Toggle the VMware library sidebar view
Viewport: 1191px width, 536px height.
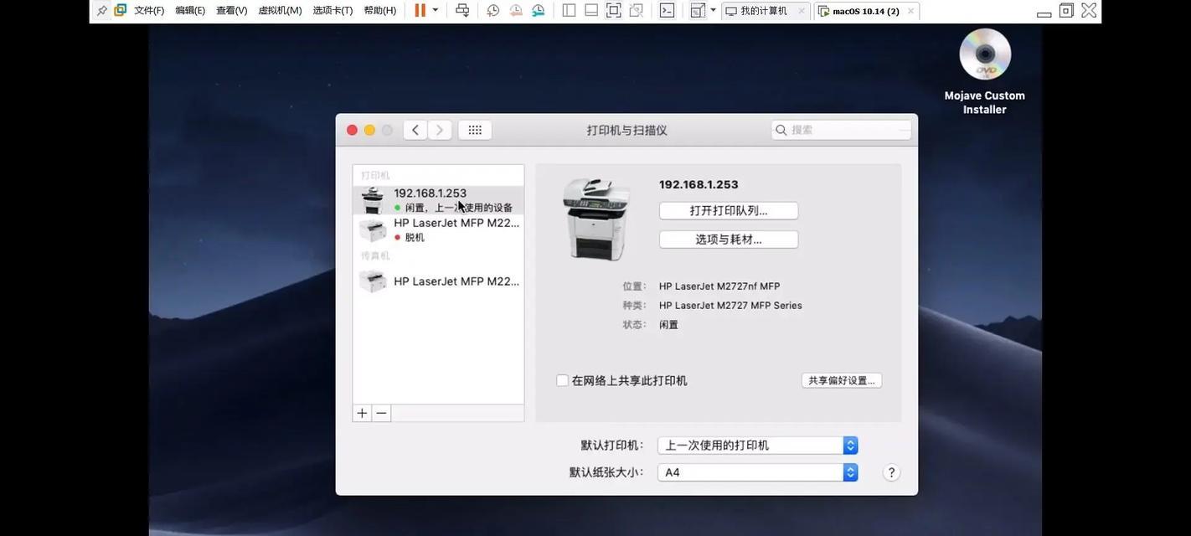coord(569,10)
